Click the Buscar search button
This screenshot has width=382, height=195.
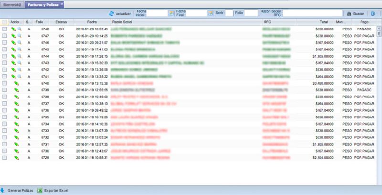[355, 14]
